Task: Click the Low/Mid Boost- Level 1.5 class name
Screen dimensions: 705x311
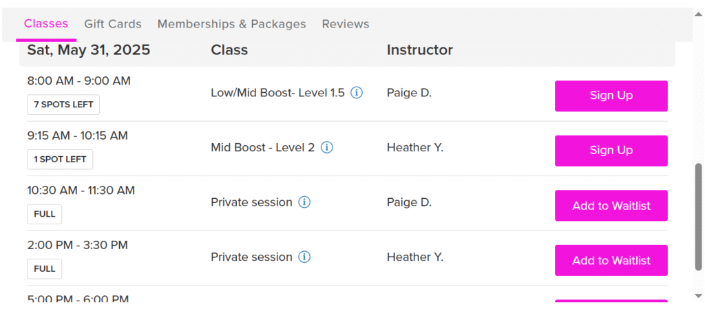Action: tap(277, 93)
